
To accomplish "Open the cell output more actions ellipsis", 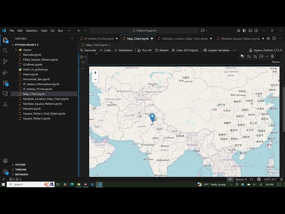I will click(x=82, y=69).
